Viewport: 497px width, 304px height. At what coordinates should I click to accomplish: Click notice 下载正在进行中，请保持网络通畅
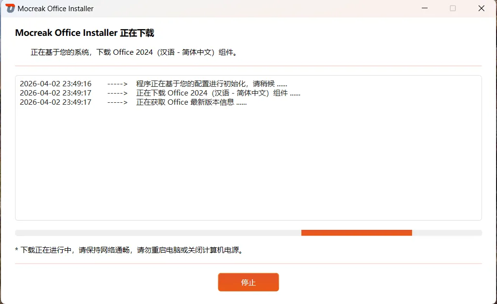coord(130,250)
